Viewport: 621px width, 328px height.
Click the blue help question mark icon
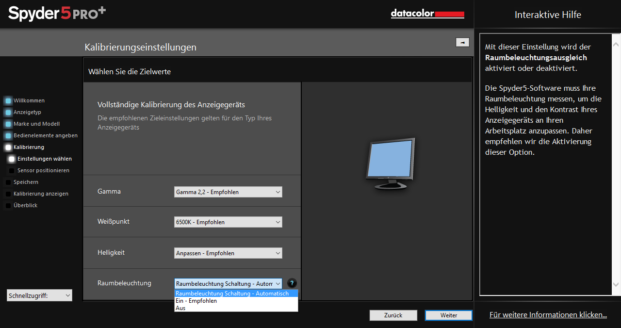point(292,283)
